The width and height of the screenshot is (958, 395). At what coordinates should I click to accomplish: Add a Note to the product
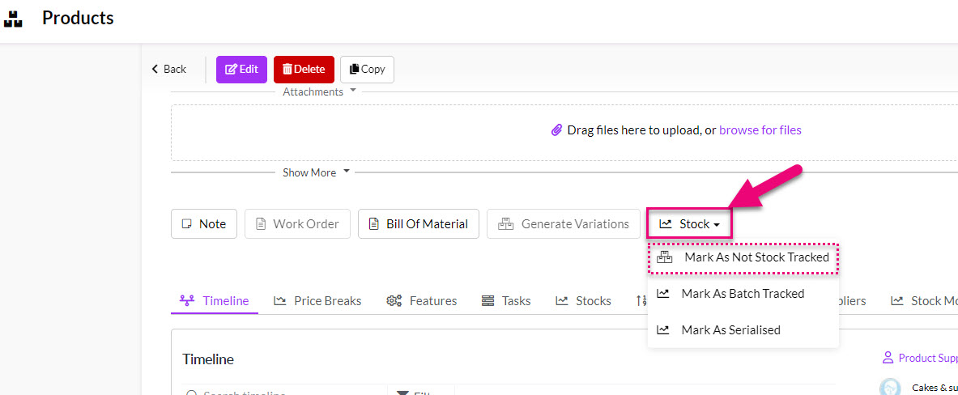pos(203,224)
